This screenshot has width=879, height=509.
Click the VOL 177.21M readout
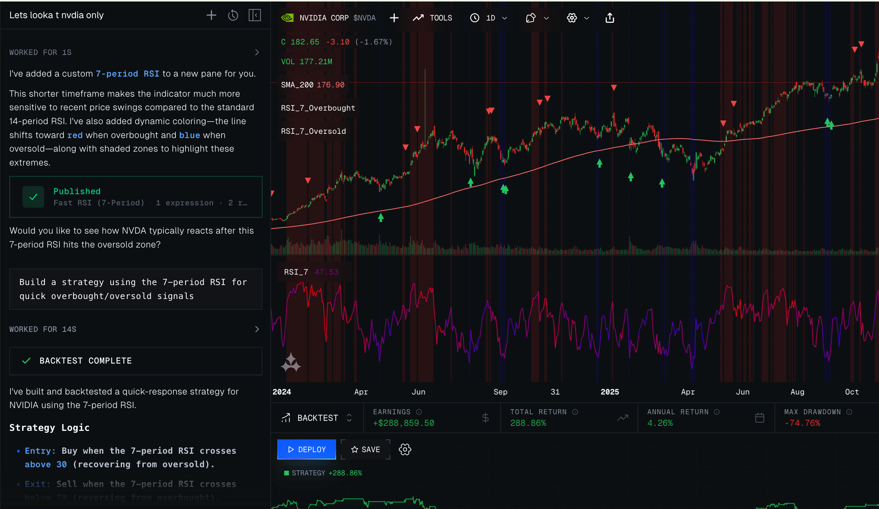(307, 61)
